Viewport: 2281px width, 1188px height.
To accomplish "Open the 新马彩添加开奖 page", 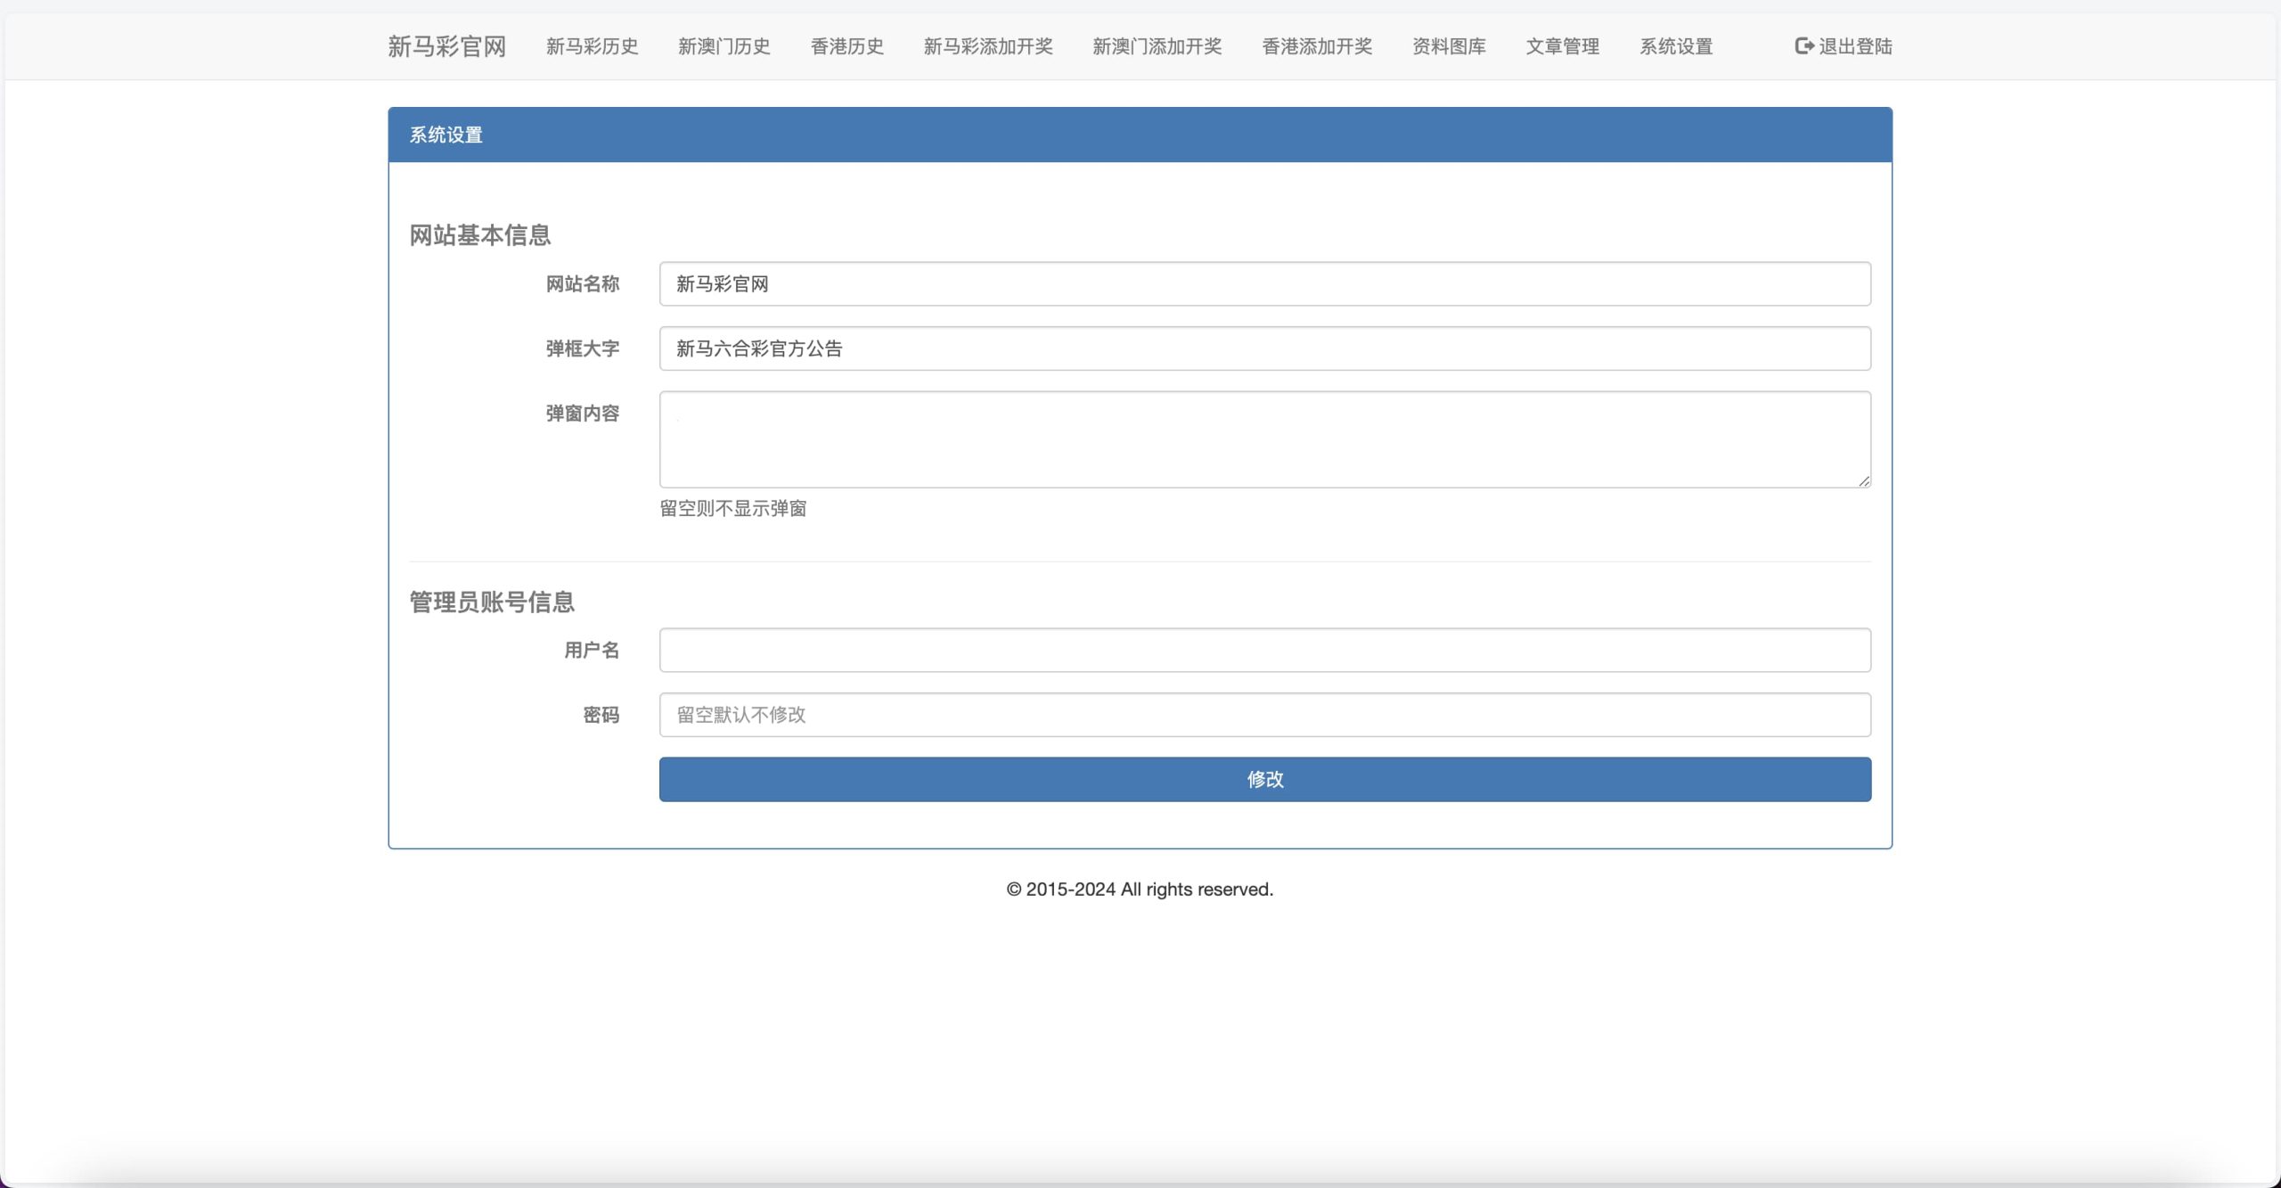I will click(x=988, y=46).
